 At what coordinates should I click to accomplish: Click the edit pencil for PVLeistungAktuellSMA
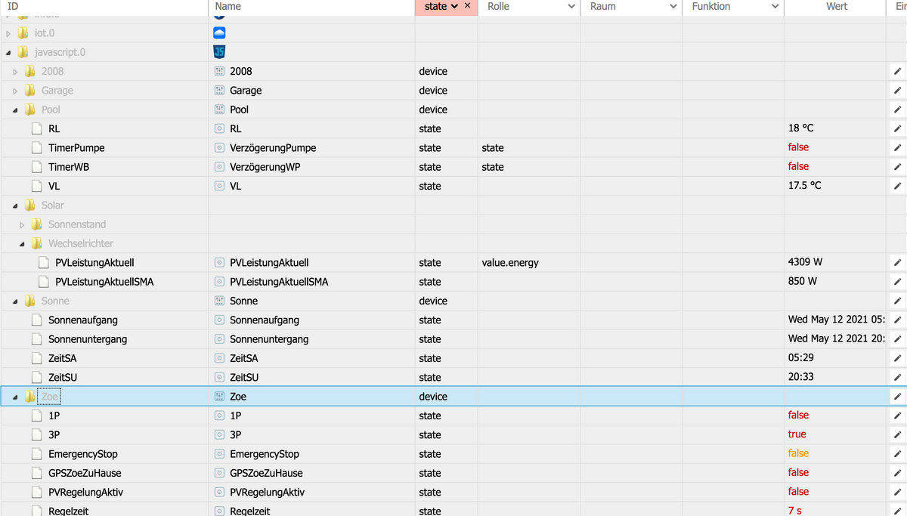point(897,282)
